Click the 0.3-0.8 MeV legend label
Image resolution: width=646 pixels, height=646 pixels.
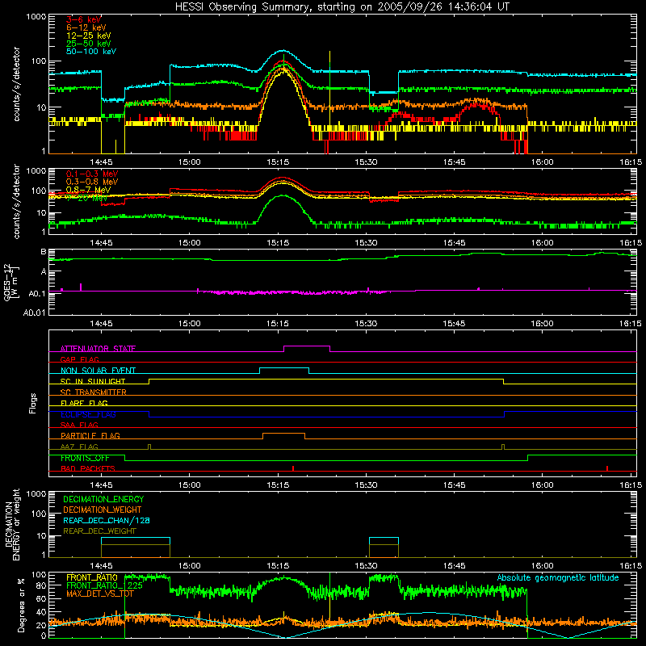(92, 182)
